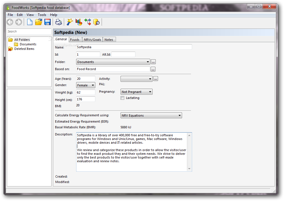This screenshot has height=201, width=284.
Task: Click the Based on field showing Food Record
Action: 113,69
